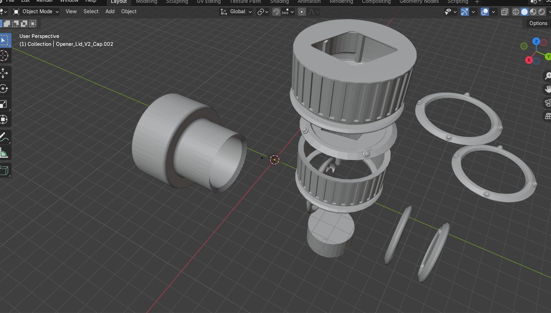The image size is (551, 313).
Task: Open proportional falloff dropdown
Action: (313, 12)
